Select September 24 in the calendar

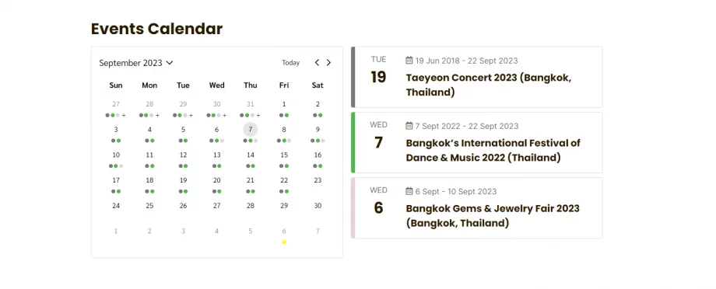point(116,206)
